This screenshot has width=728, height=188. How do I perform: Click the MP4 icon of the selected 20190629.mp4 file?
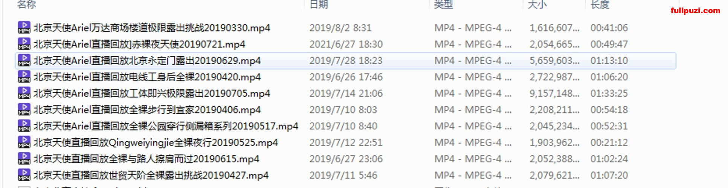click(x=24, y=60)
